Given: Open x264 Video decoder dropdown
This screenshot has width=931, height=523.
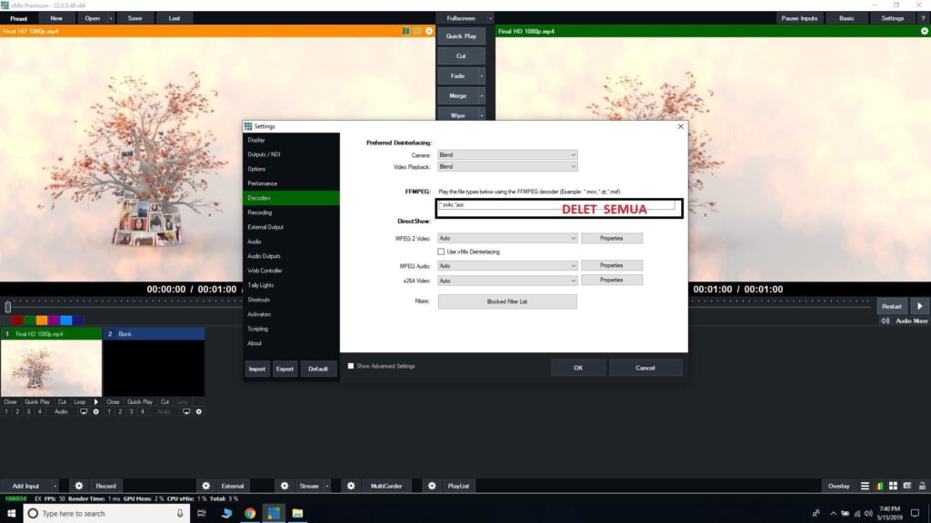Looking at the screenshot, I should pos(507,281).
